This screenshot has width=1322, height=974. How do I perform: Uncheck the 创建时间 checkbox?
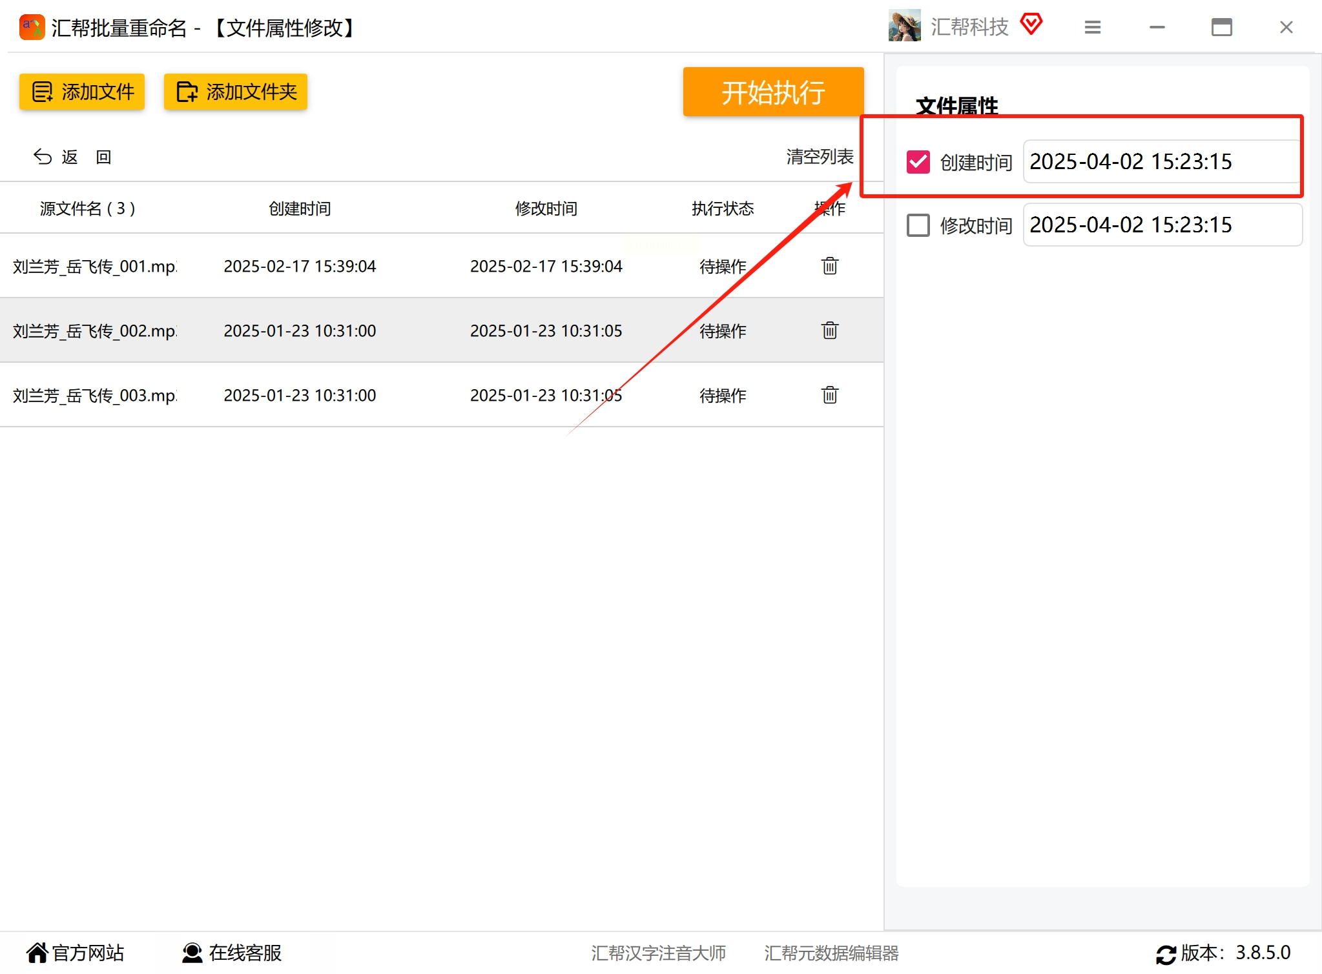tap(918, 161)
